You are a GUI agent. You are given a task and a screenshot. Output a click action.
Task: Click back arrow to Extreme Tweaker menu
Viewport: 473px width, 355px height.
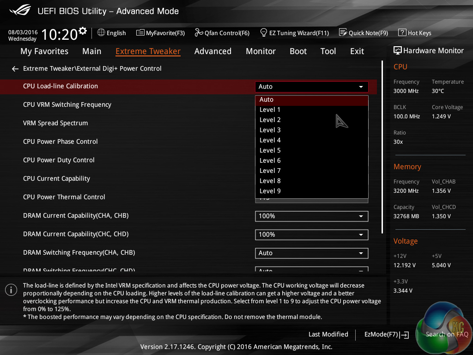15,69
